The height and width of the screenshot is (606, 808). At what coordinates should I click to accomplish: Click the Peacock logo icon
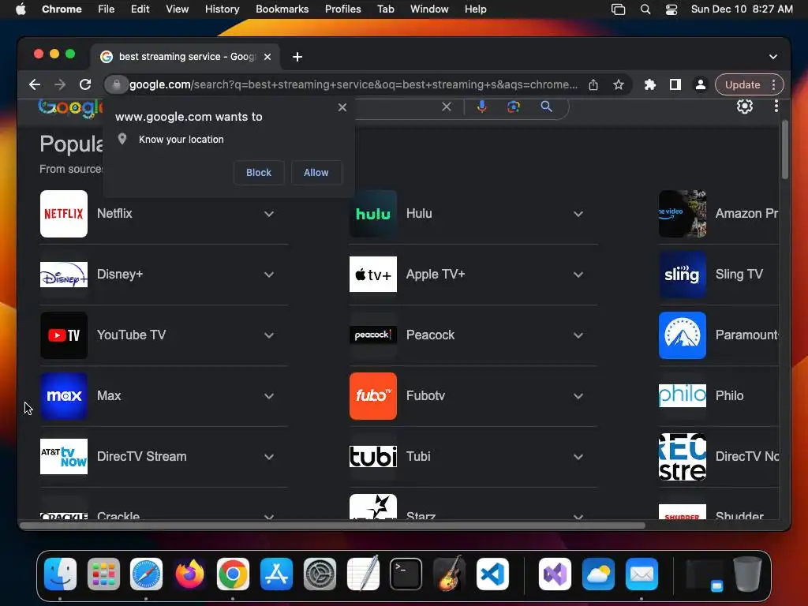[x=373, y=335]
